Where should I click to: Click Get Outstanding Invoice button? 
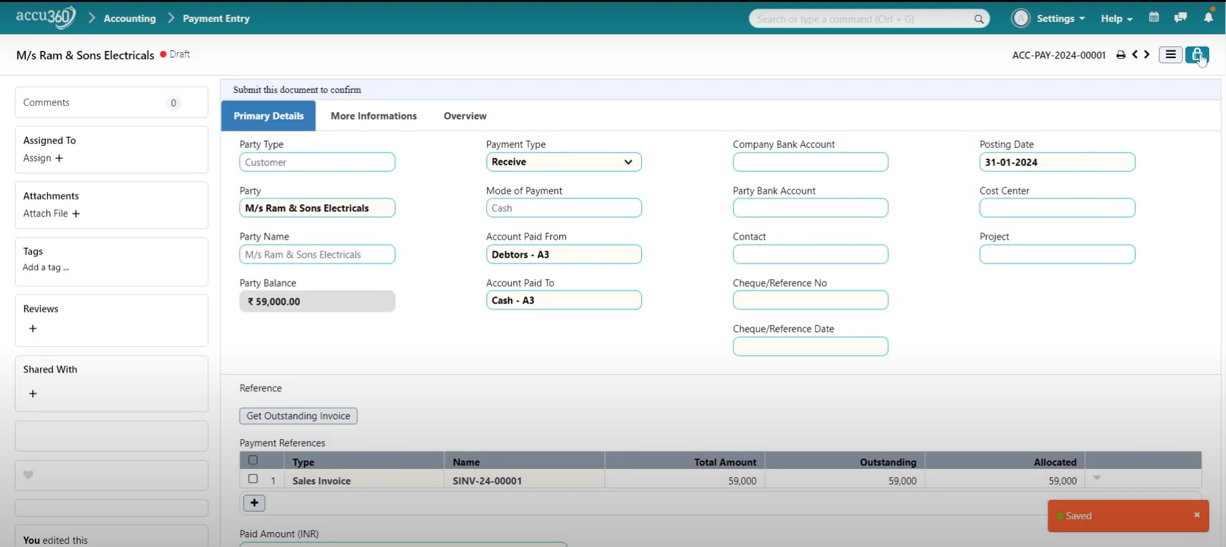[x=298, y=416]
